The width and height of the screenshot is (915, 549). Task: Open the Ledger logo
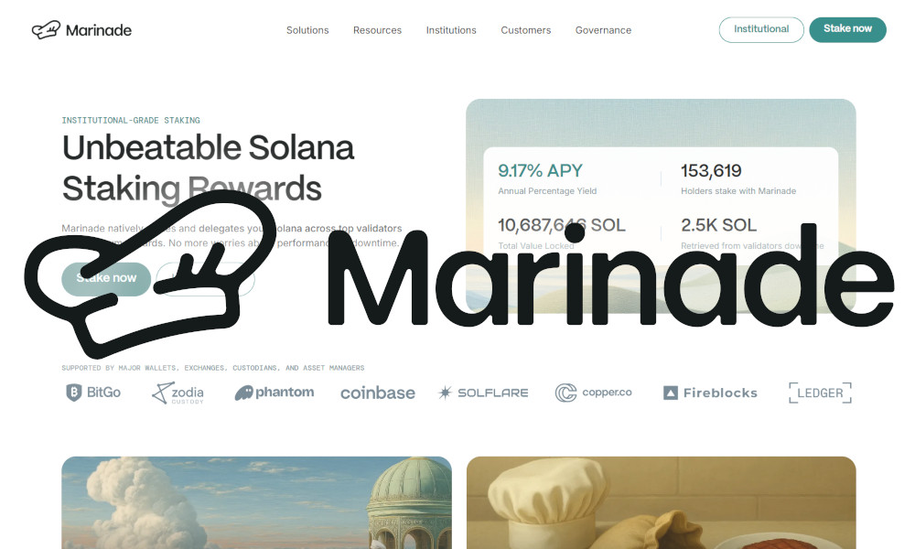820,393
